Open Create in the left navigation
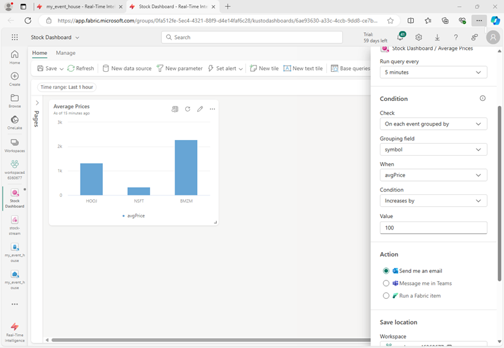 14,79
